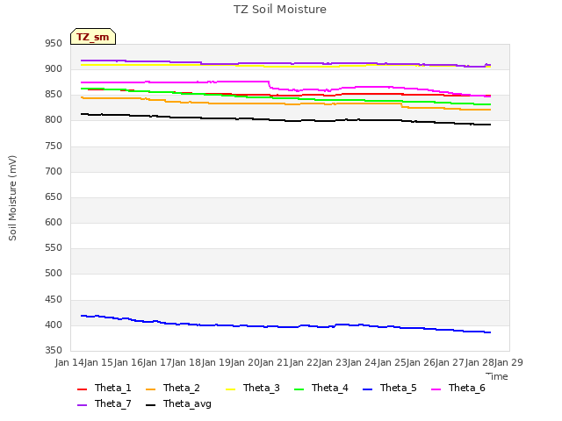Click the 700 y-axis tick label

54,172
